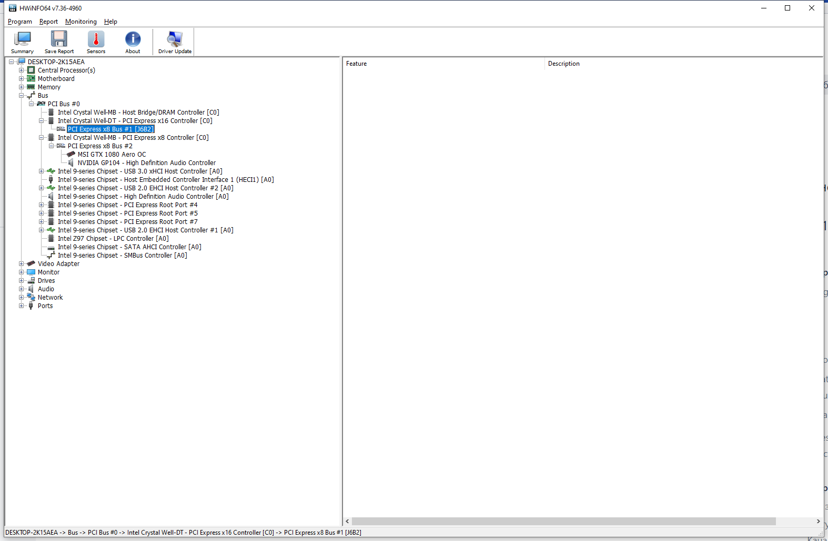
Task: Click the status bar device path text
Action: [183, 533]
